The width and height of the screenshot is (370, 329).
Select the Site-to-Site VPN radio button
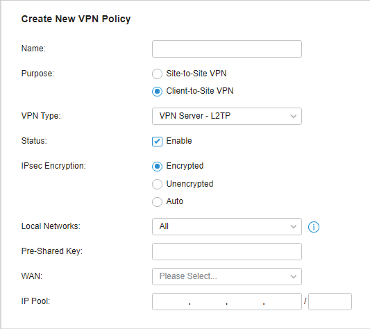[157, 74]
